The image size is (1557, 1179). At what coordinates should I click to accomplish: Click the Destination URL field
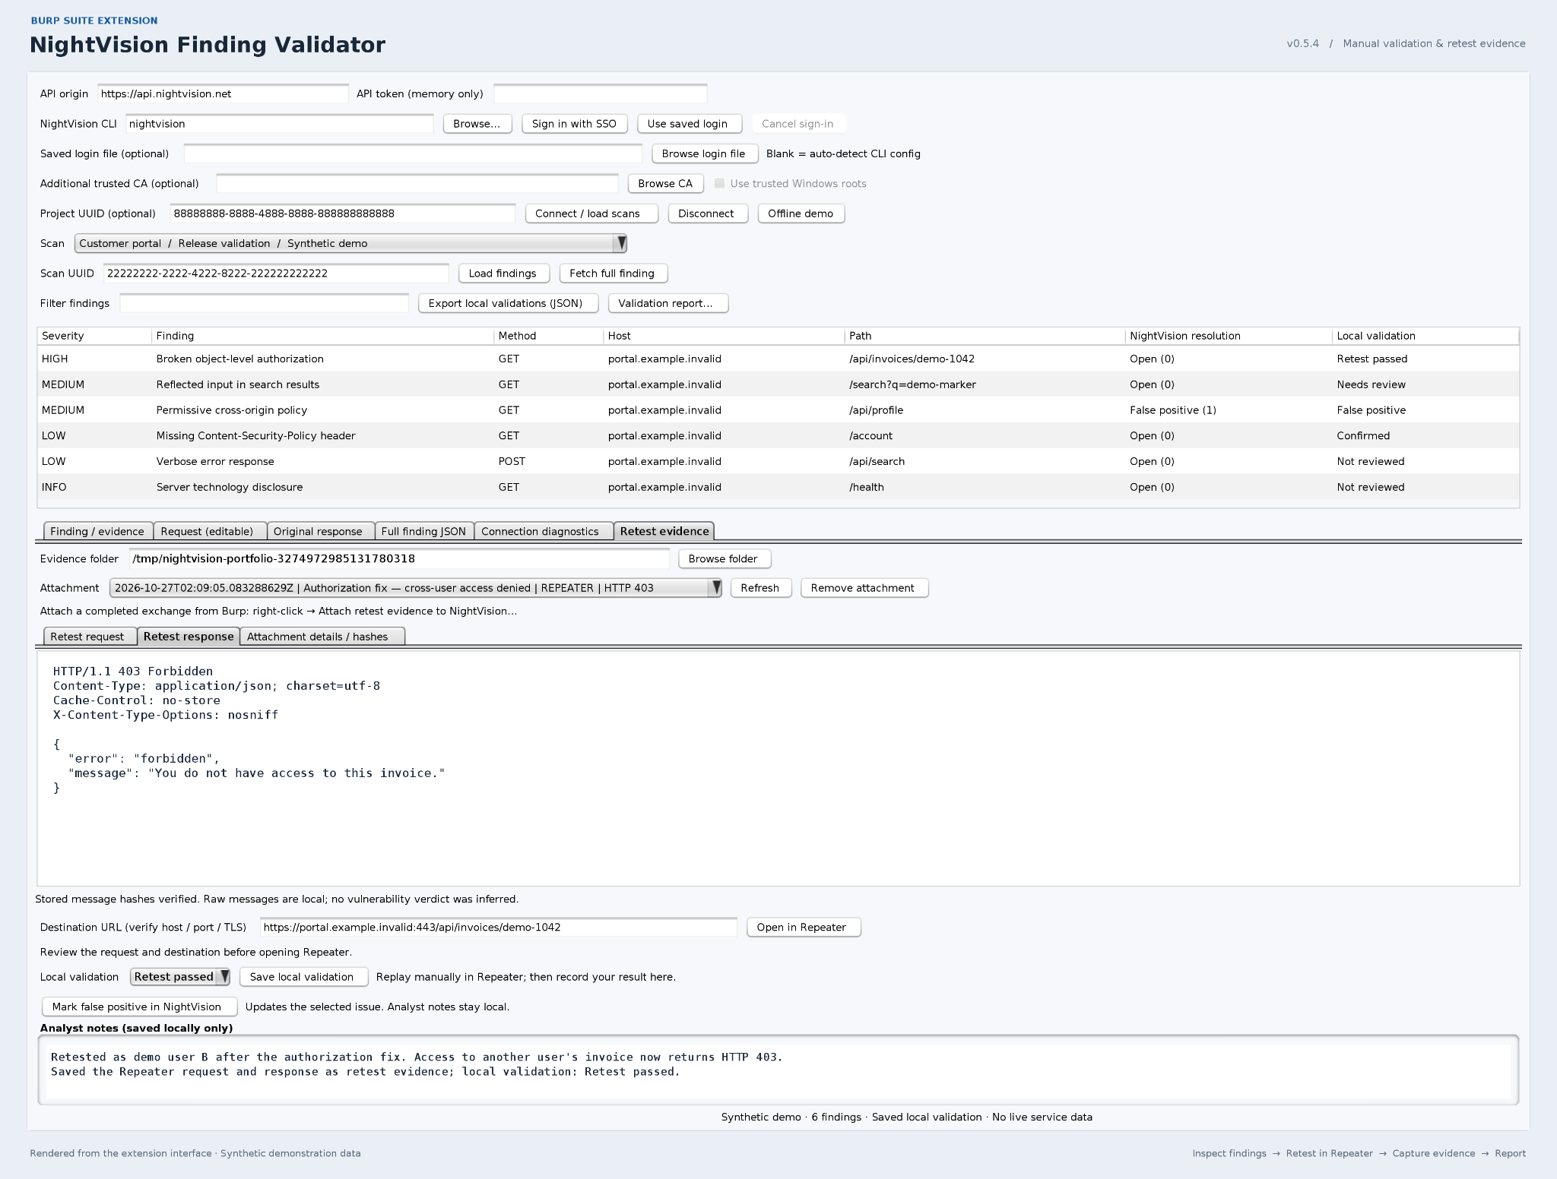(x=499, y=928)
